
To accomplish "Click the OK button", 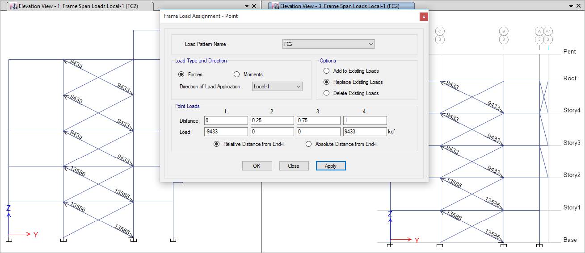I will [257, 166].
